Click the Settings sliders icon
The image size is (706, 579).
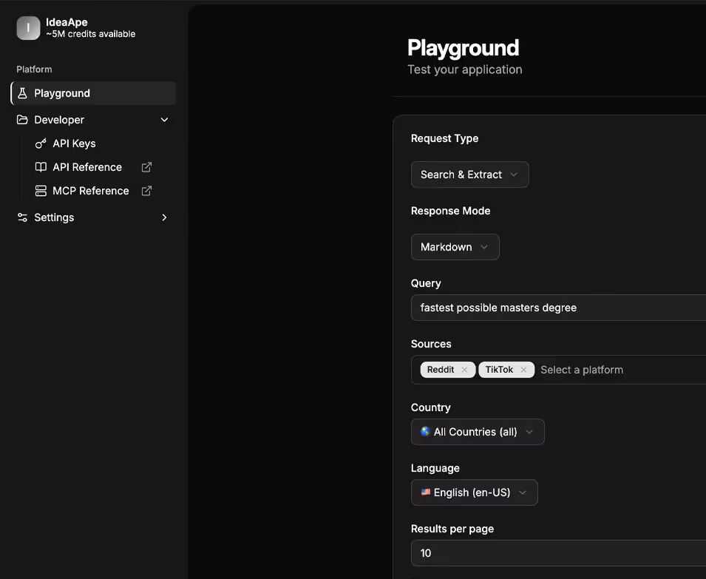(22, 217)
